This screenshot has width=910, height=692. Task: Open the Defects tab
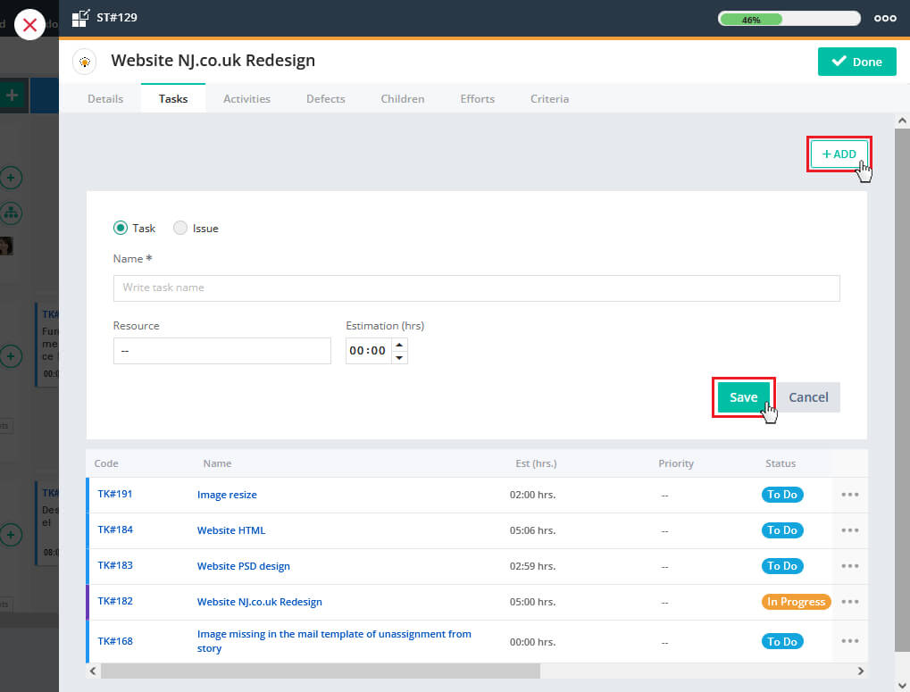tap(325, 99)
